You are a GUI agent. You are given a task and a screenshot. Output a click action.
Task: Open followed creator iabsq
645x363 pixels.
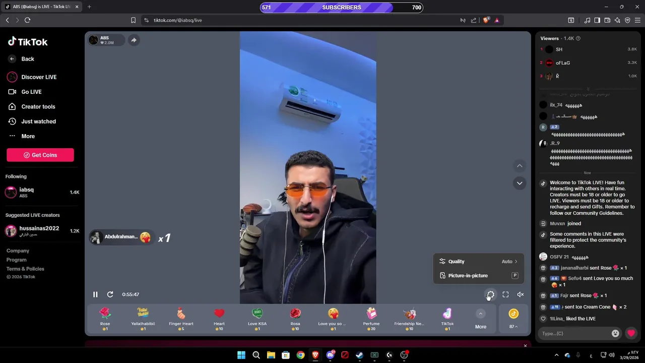(x=42, y=192)
